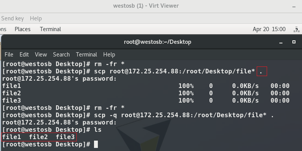Click the 0.0KB/s speed on file2 row
Viewport: 302px width, 151px height.
[245, 93]
